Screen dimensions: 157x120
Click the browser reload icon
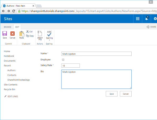click(14, 11)
